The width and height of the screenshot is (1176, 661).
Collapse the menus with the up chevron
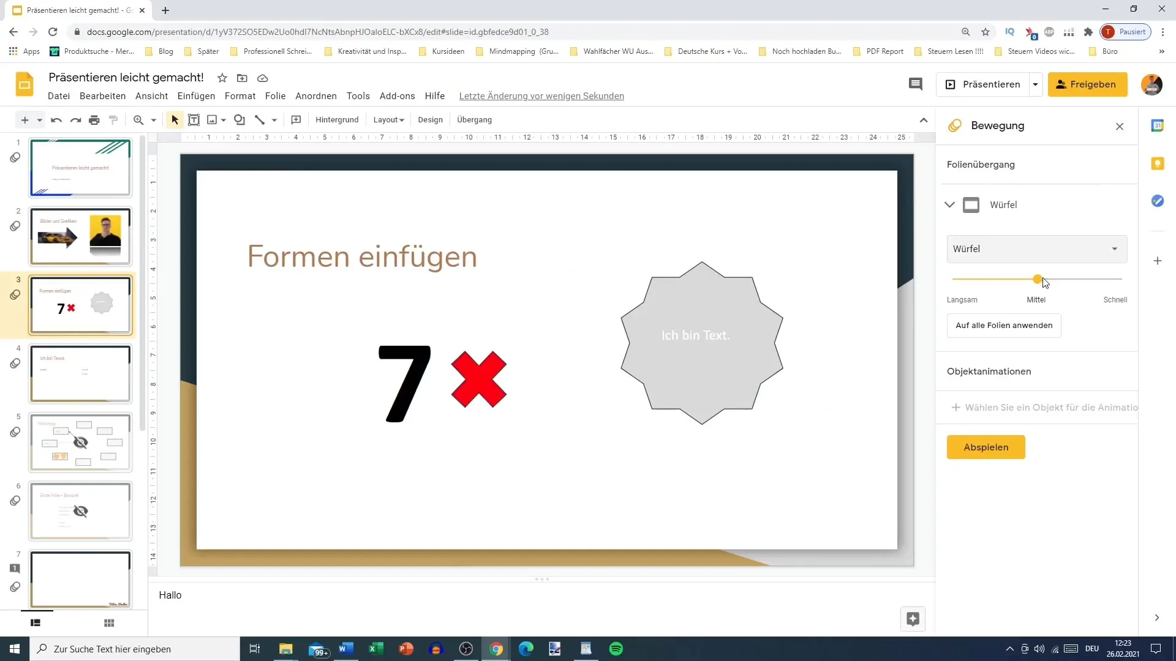(x=924, y=120)
